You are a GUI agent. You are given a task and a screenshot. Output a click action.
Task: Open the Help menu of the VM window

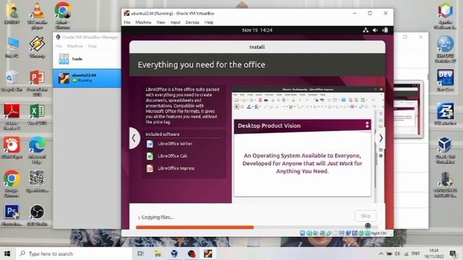(x=209, y=22)
